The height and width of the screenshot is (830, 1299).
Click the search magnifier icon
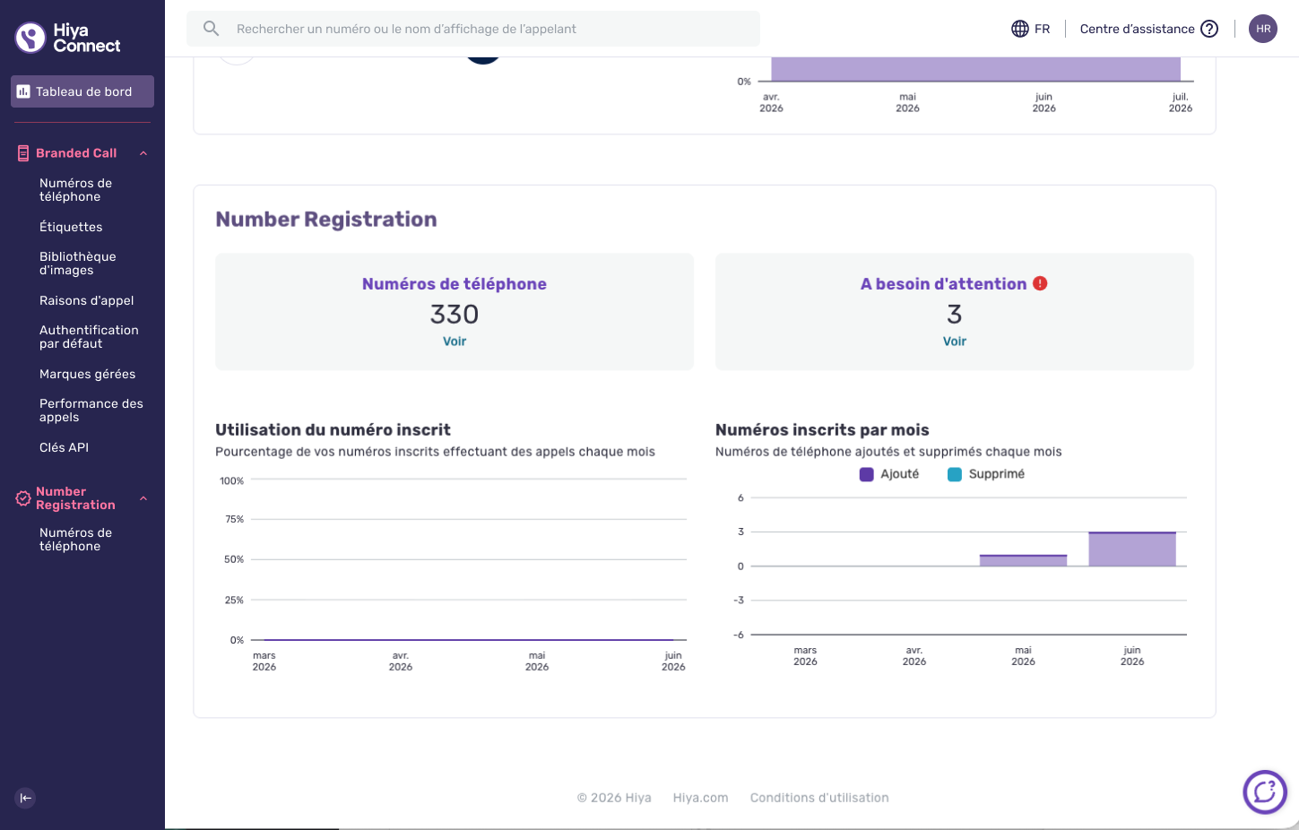pyautogui.click(x=211, y=29)
